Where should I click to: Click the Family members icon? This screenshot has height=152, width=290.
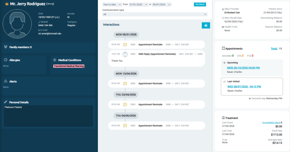5,47
